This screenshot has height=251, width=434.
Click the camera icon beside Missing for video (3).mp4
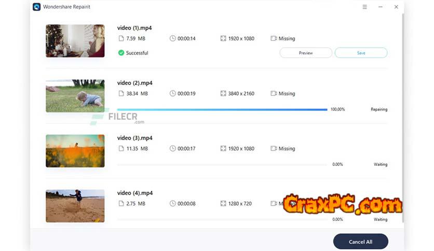pos(274,148)
